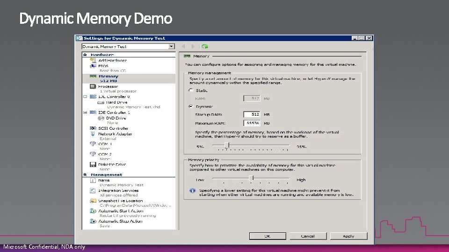The width and height of the screenshot is (449, 252).
Task: Select the Hard Drive icon
Action: [101, 102]
